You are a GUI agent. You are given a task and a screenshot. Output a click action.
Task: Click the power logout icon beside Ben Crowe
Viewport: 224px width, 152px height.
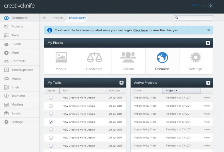tap(210, 6)
